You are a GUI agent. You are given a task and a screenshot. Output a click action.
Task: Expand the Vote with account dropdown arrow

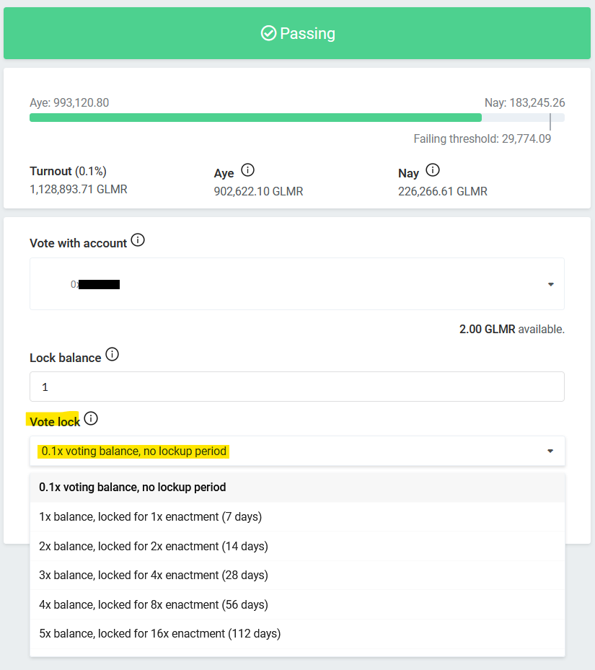click(550, 284)
